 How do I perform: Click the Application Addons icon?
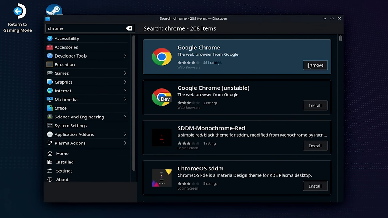50,134
